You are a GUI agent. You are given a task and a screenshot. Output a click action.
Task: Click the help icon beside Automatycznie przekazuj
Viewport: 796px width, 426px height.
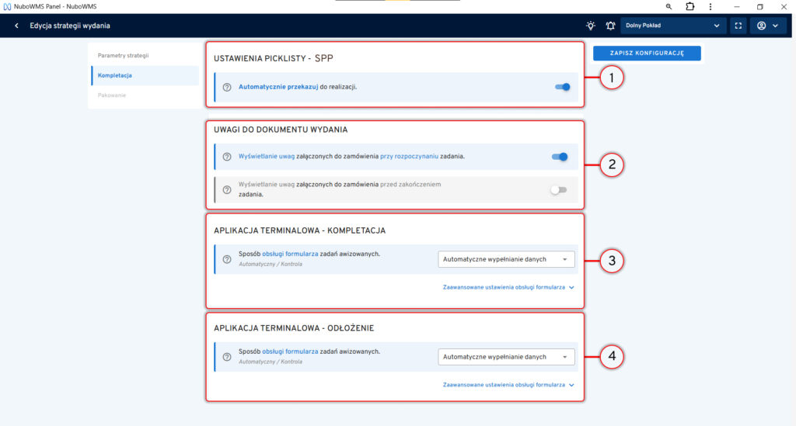[227, 88]
